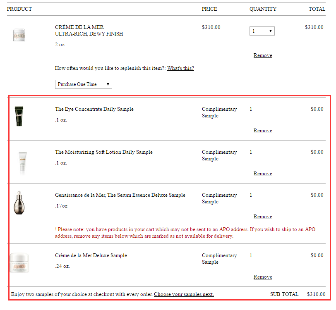Expand the Purchase One Time replenish dropdown

coord(83,84)
